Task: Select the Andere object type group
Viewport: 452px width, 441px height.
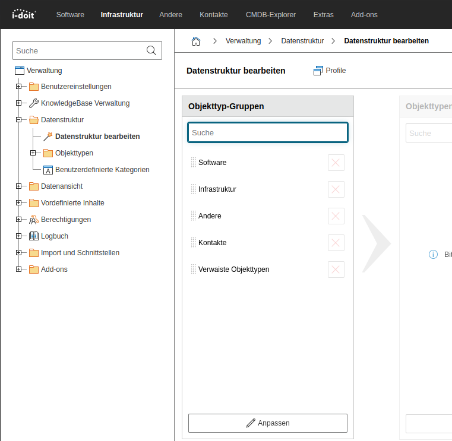Action: pyautogui.click(x=210, y=216)
